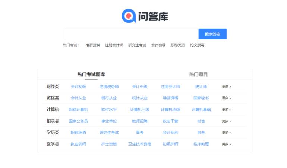Viewport: 287px width, 168px height.
Task: Open the 护士资格 question bank
Action: tap(109, 144)
